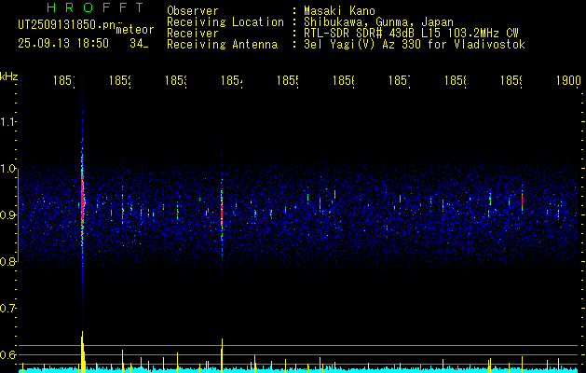Click the 1.0 frequency axis label
This screenshot has height=373, width=586.
pos(8,169)
